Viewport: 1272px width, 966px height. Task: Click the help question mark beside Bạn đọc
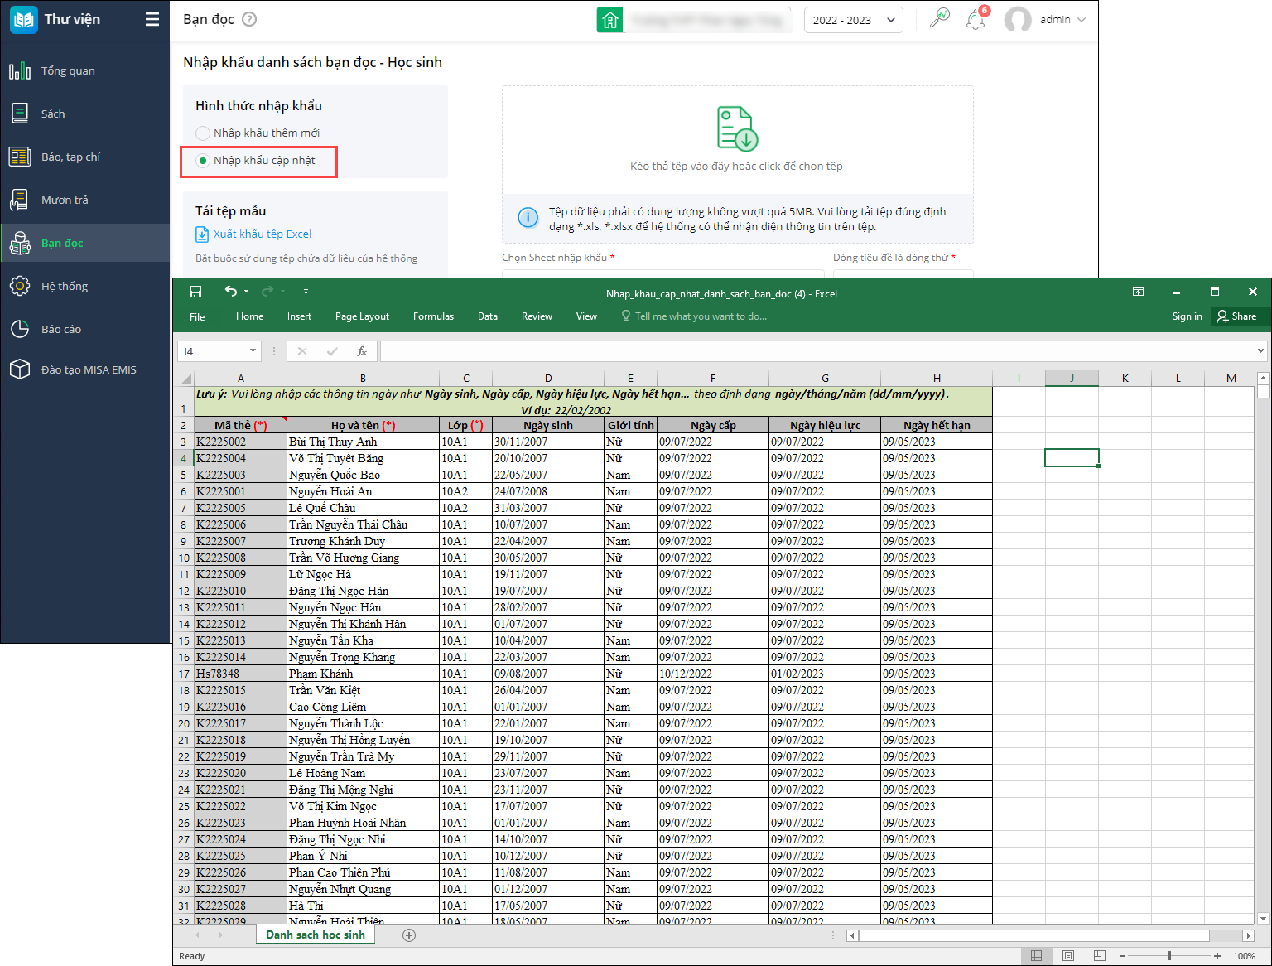pos(249,19)
